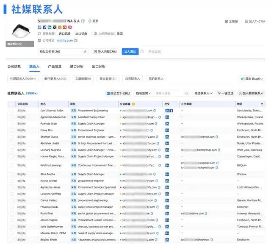The image size is (271, 247).
Task: Open the company's Facebook page icon
Action: [44, 28]
